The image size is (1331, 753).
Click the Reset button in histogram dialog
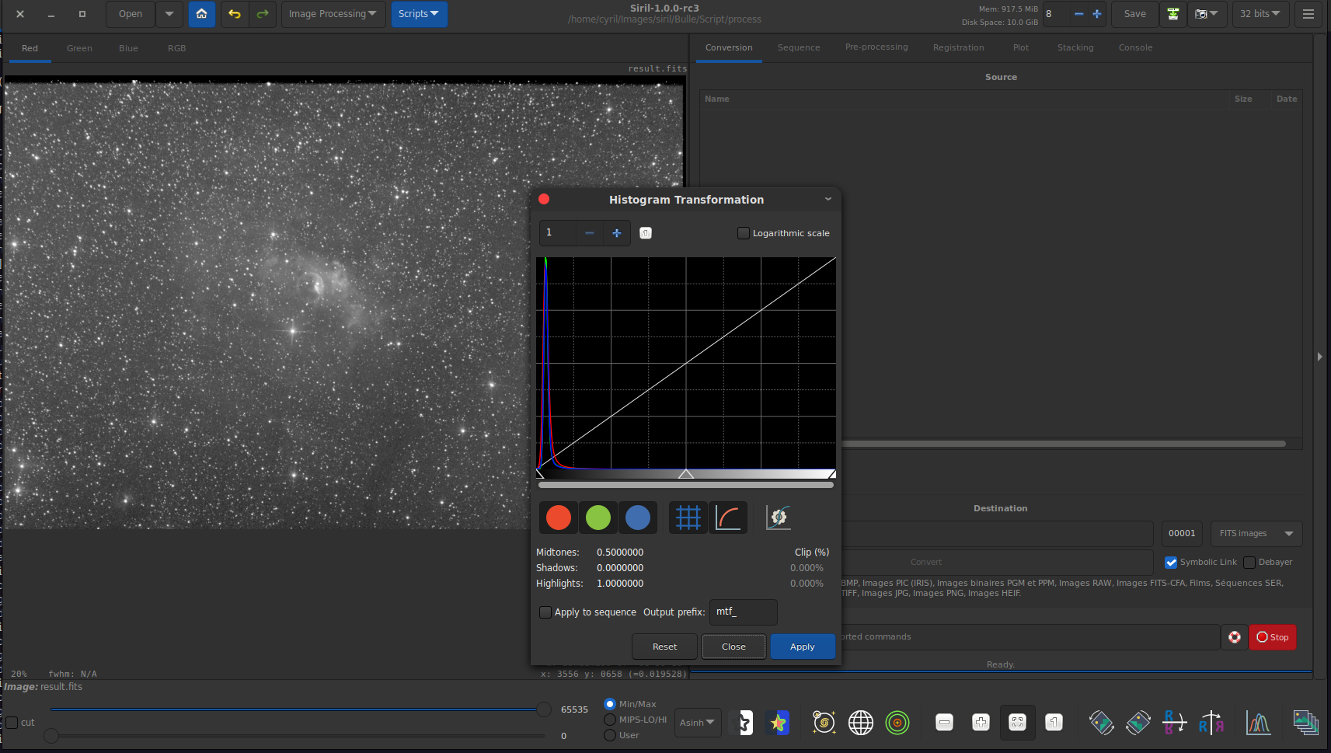click(664, 647)
